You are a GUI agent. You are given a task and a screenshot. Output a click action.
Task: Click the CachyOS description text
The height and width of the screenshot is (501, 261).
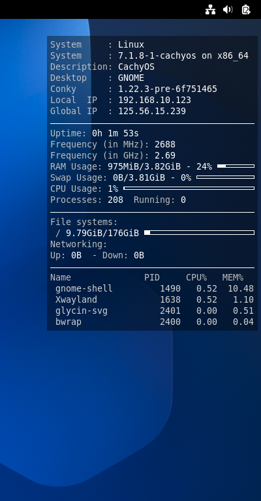[x=136, y=67]
